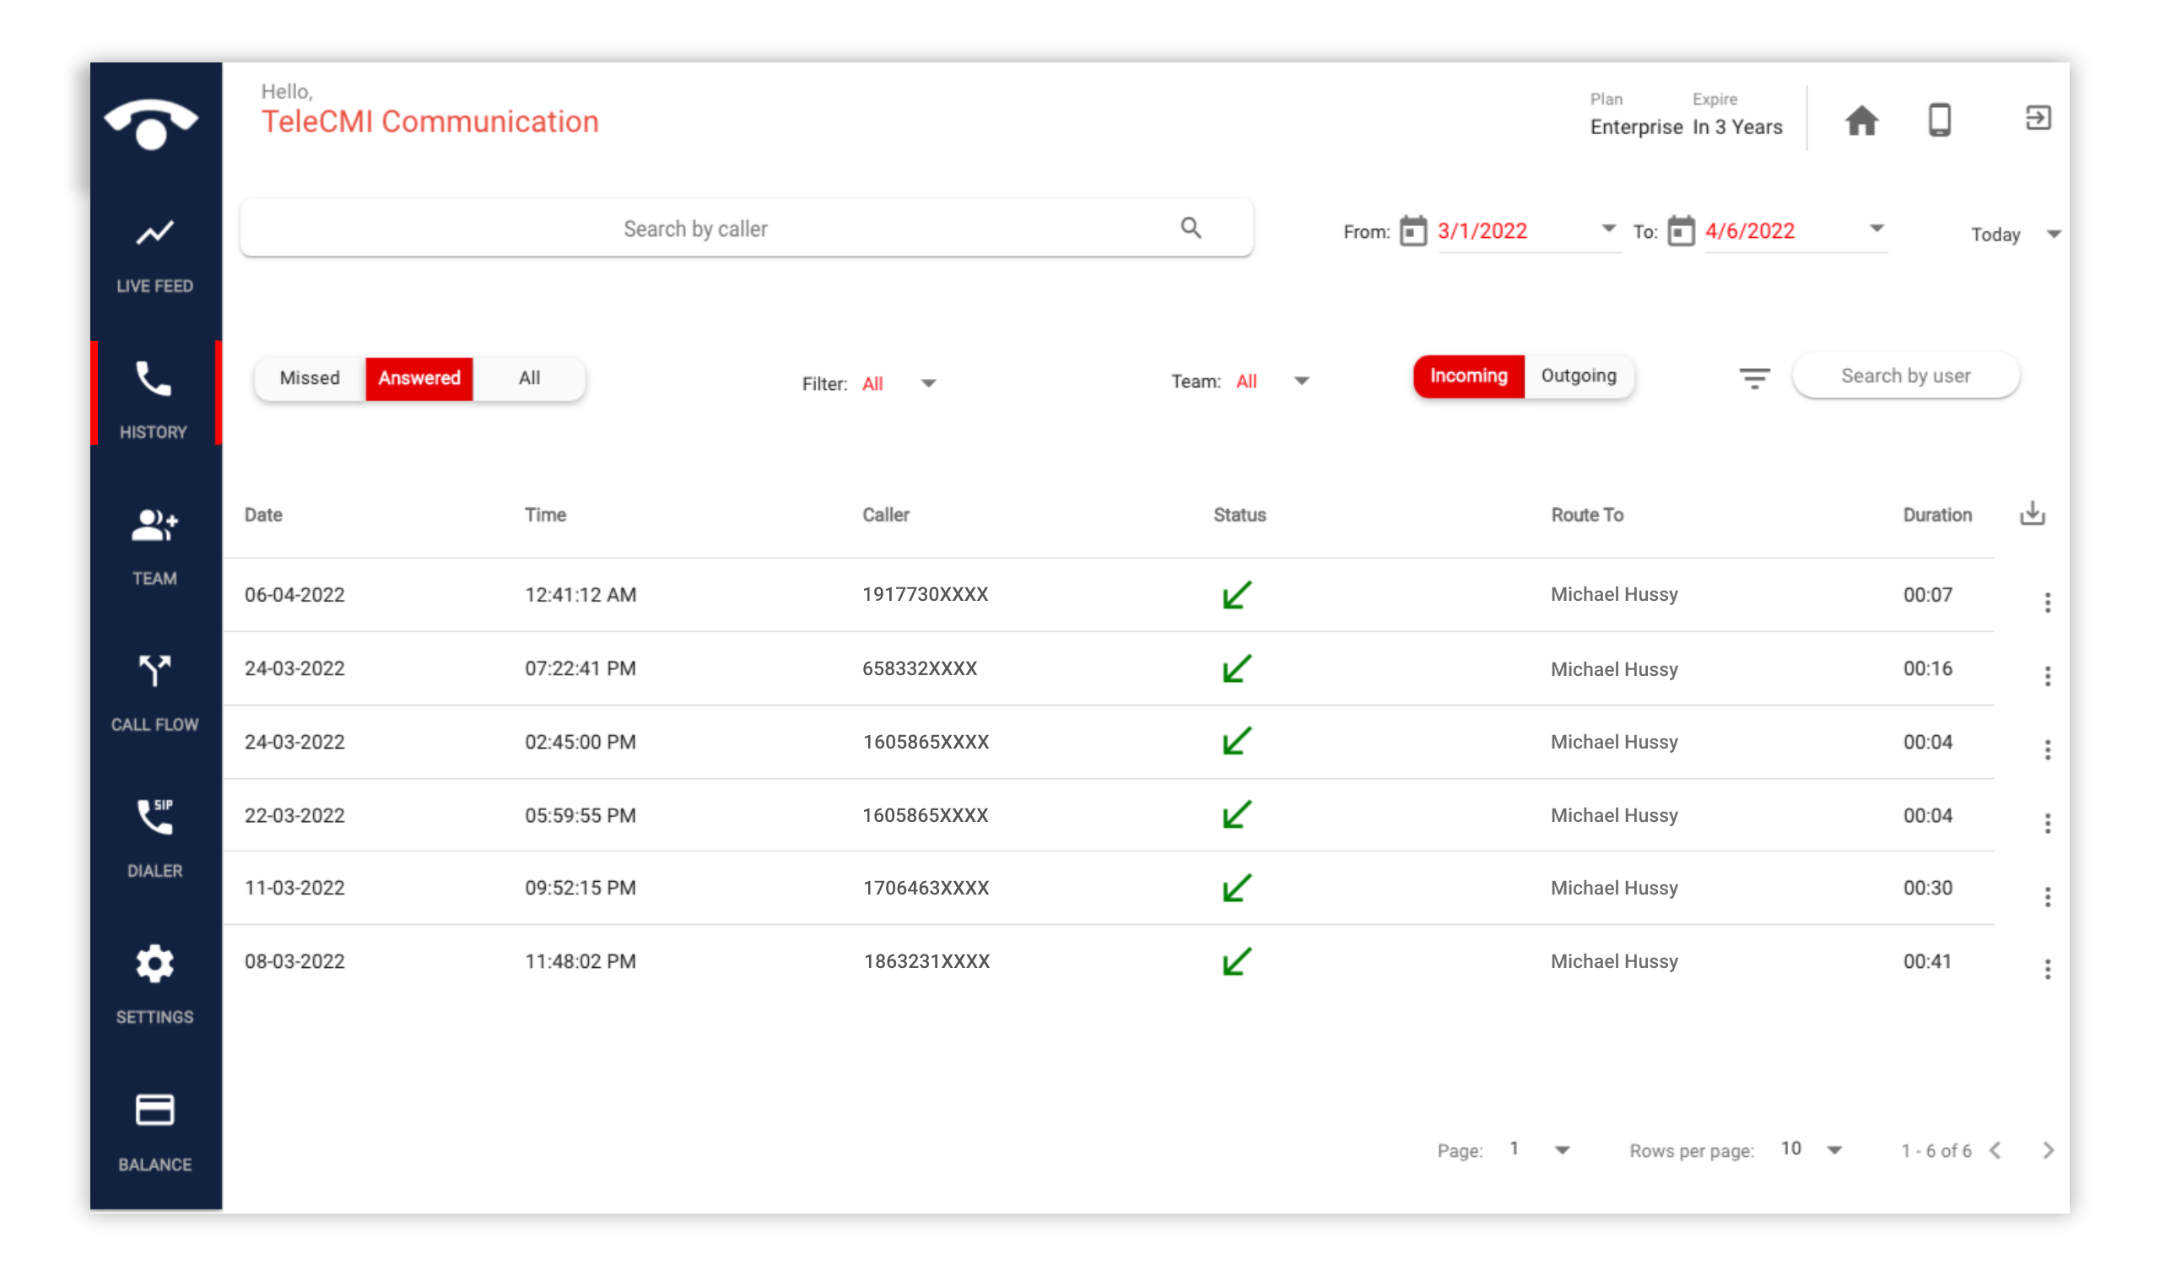Click the Time column header
This screenshot has width=2160, height=1276.
click(546, 515)
